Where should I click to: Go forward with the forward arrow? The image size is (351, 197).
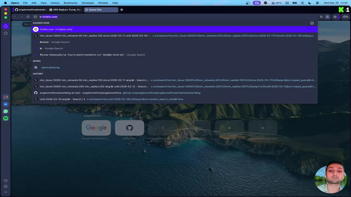click(x=21, y=17)
